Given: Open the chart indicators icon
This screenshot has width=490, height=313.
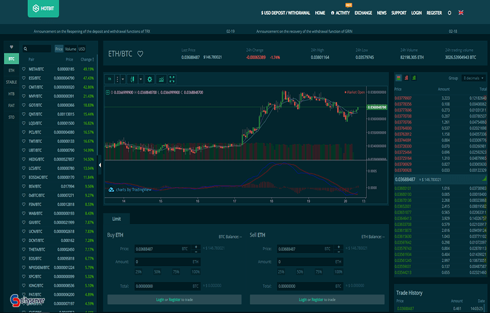Looking at the screenshot, I should 161,79.
